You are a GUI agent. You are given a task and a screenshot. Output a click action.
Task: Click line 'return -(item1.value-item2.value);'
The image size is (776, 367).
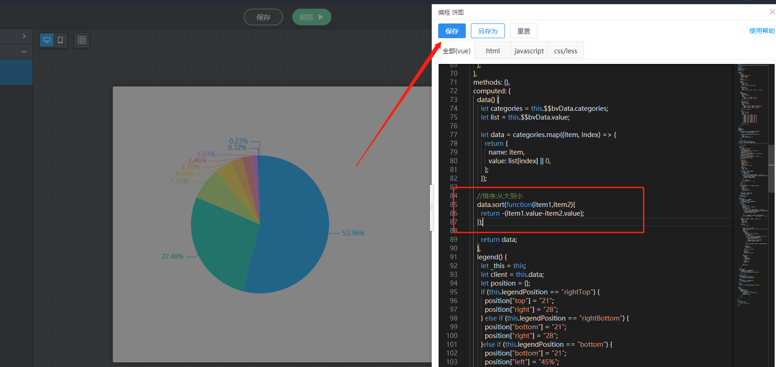coord(533,213)
